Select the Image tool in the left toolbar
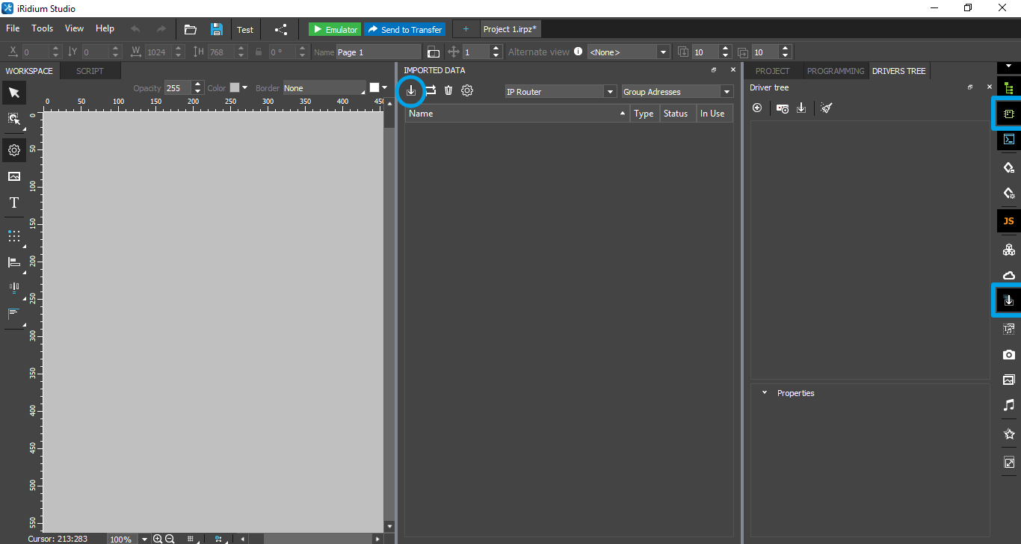The image size is (1021, 544). [13, 176]
